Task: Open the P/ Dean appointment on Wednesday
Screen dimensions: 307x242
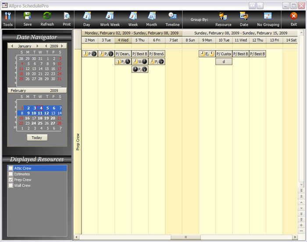Action: click(x=123, y=54)
